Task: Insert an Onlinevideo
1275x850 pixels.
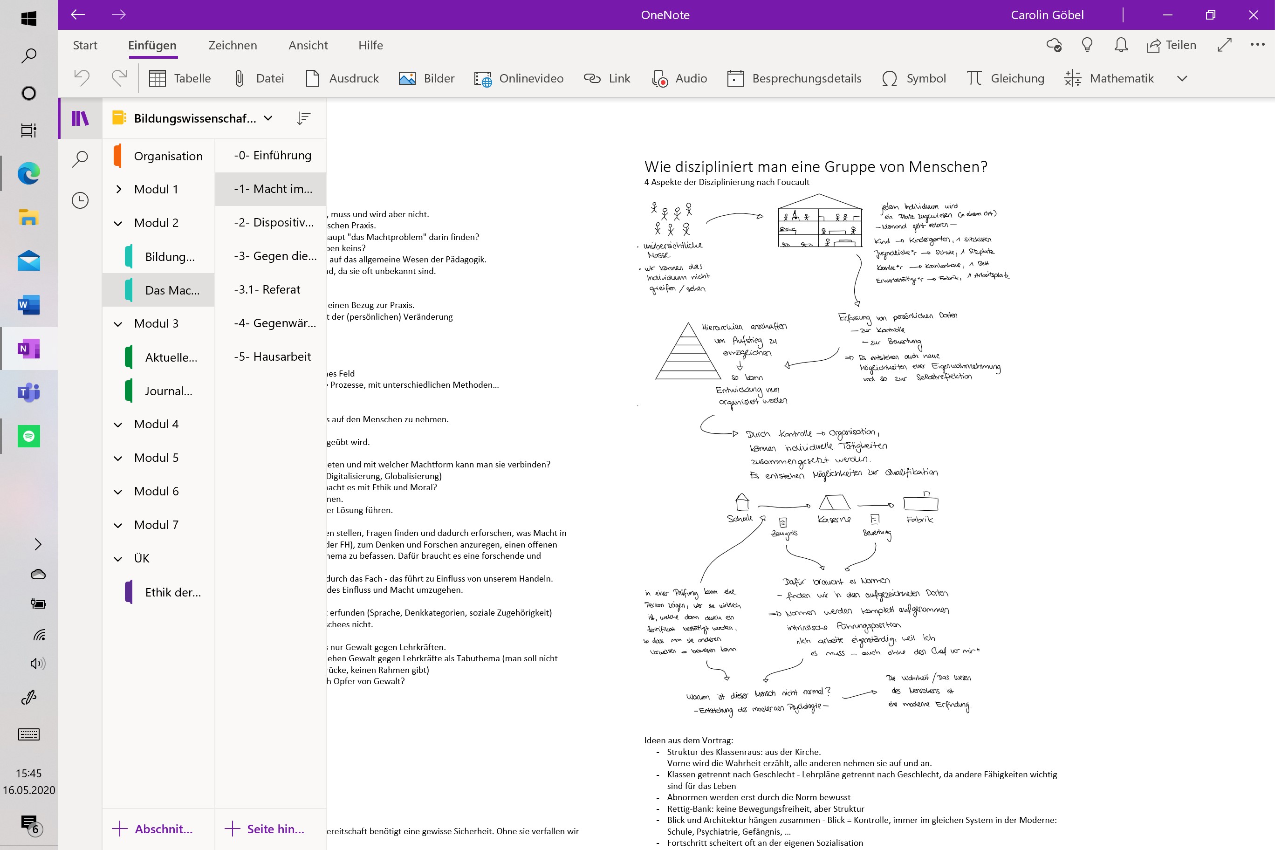Action: click(519, 79)
